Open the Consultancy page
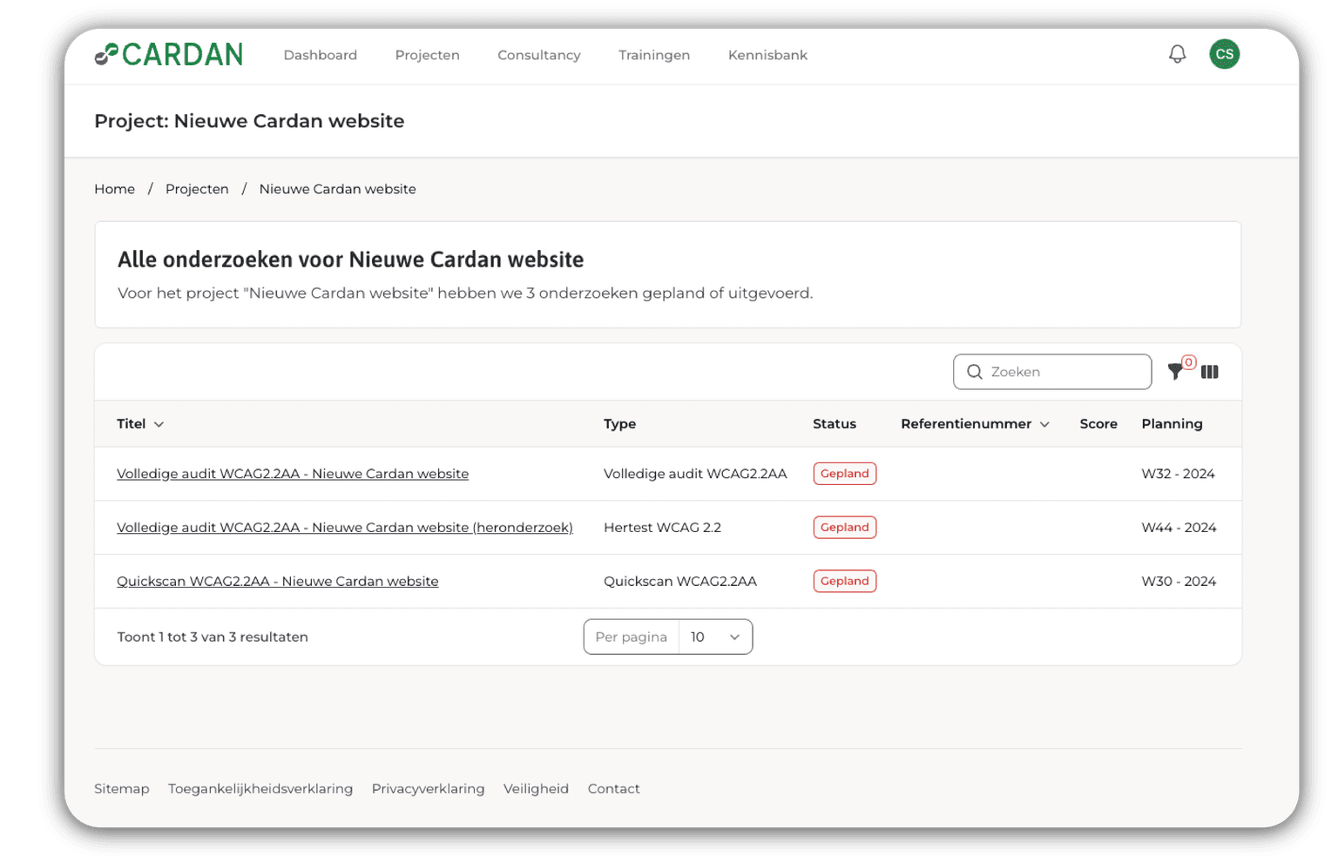Image resolution: width=1338 pixels, height=856 pixels. [538, 55]
